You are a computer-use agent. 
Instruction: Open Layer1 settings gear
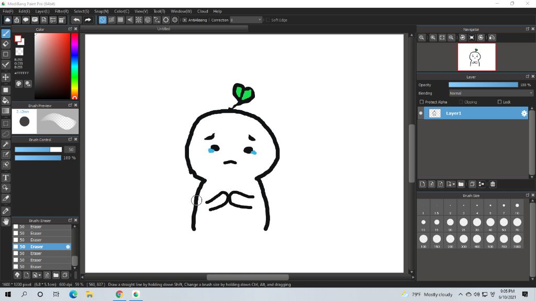click(x=524, y=113)
